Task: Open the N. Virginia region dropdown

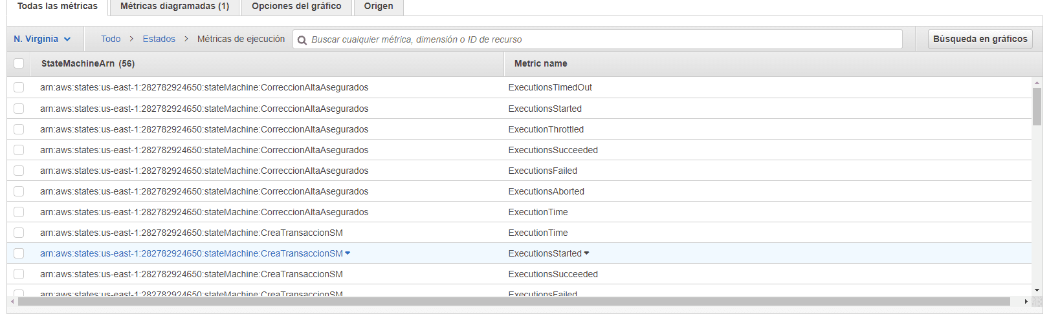Action: (x=42, y=39)
